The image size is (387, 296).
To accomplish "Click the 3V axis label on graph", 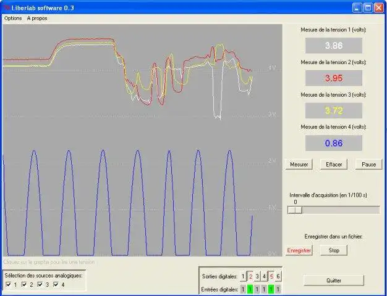I will (x=272, y=114).
